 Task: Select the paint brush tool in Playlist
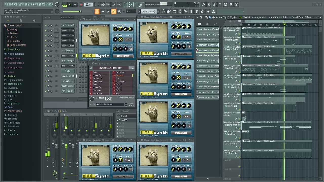click(x=210, y=17)
